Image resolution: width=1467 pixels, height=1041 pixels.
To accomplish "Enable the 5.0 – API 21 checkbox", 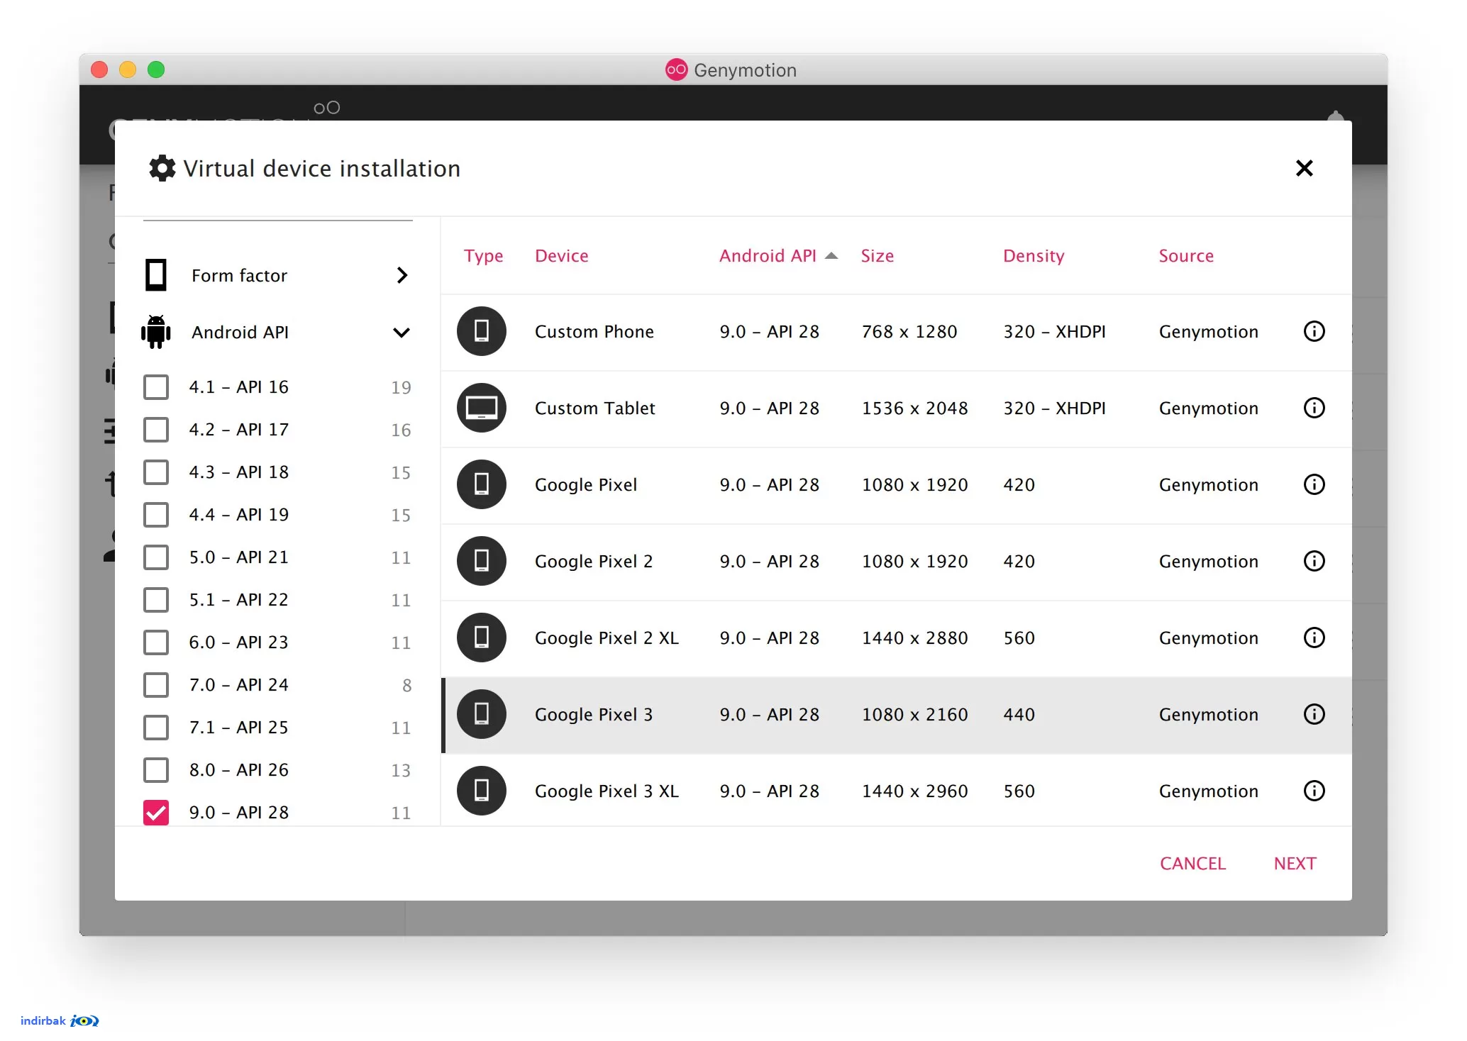I will 156,557.
